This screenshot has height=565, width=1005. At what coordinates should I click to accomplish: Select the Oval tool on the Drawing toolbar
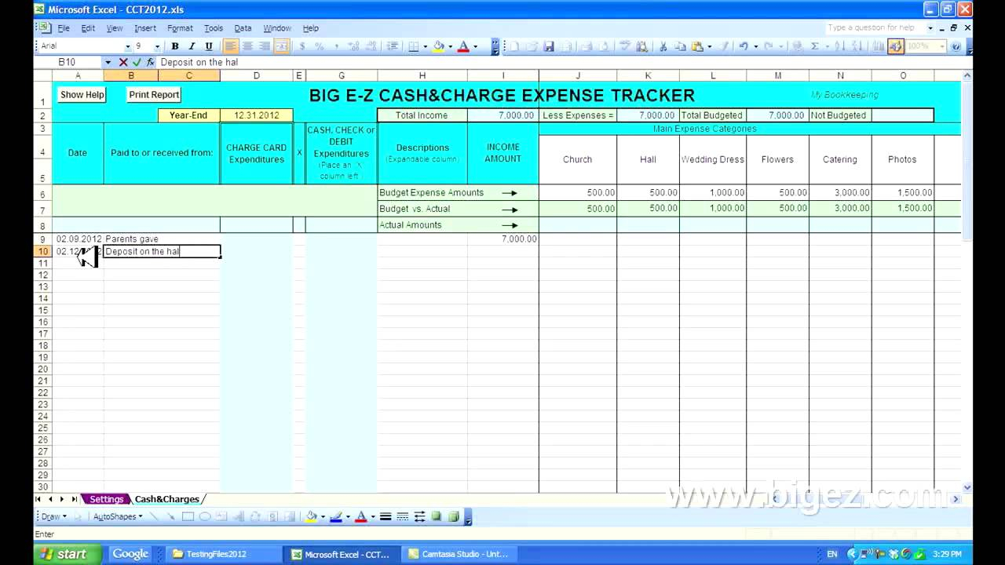(x=205, y=516)
